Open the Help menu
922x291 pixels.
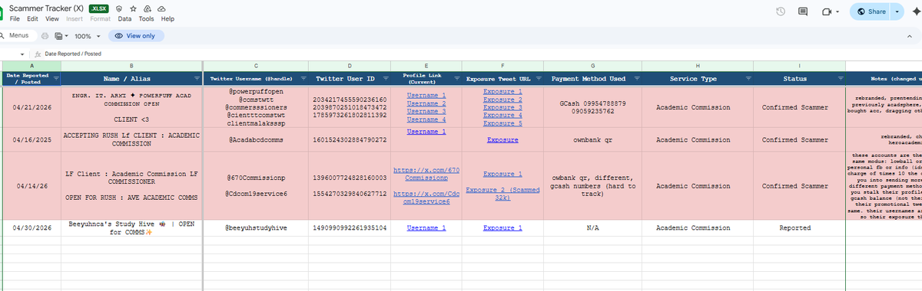tap(167, 18)
